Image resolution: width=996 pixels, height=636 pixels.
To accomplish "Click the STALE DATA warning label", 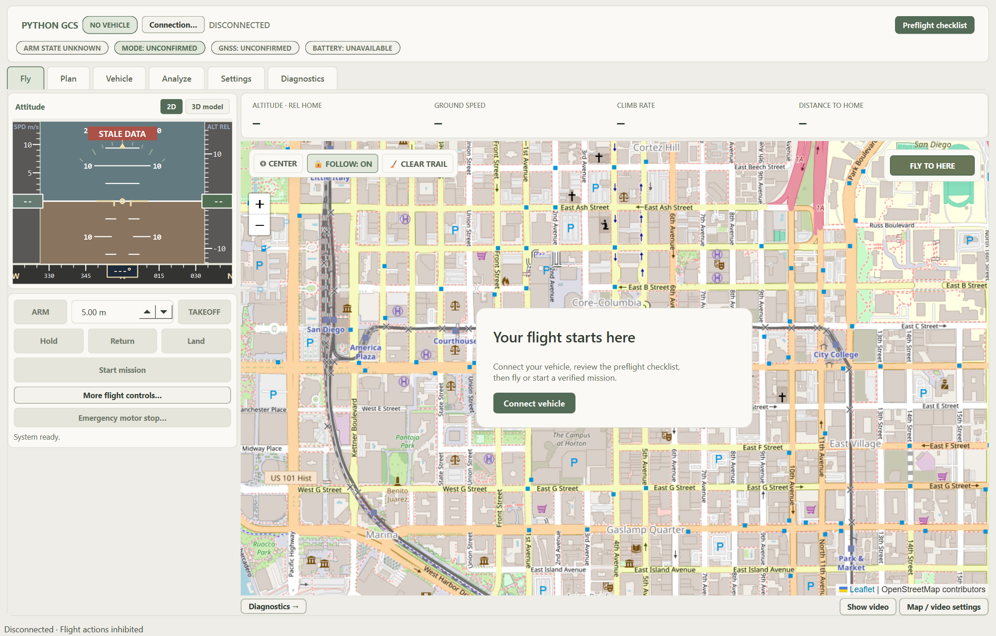I will (122, 134).
